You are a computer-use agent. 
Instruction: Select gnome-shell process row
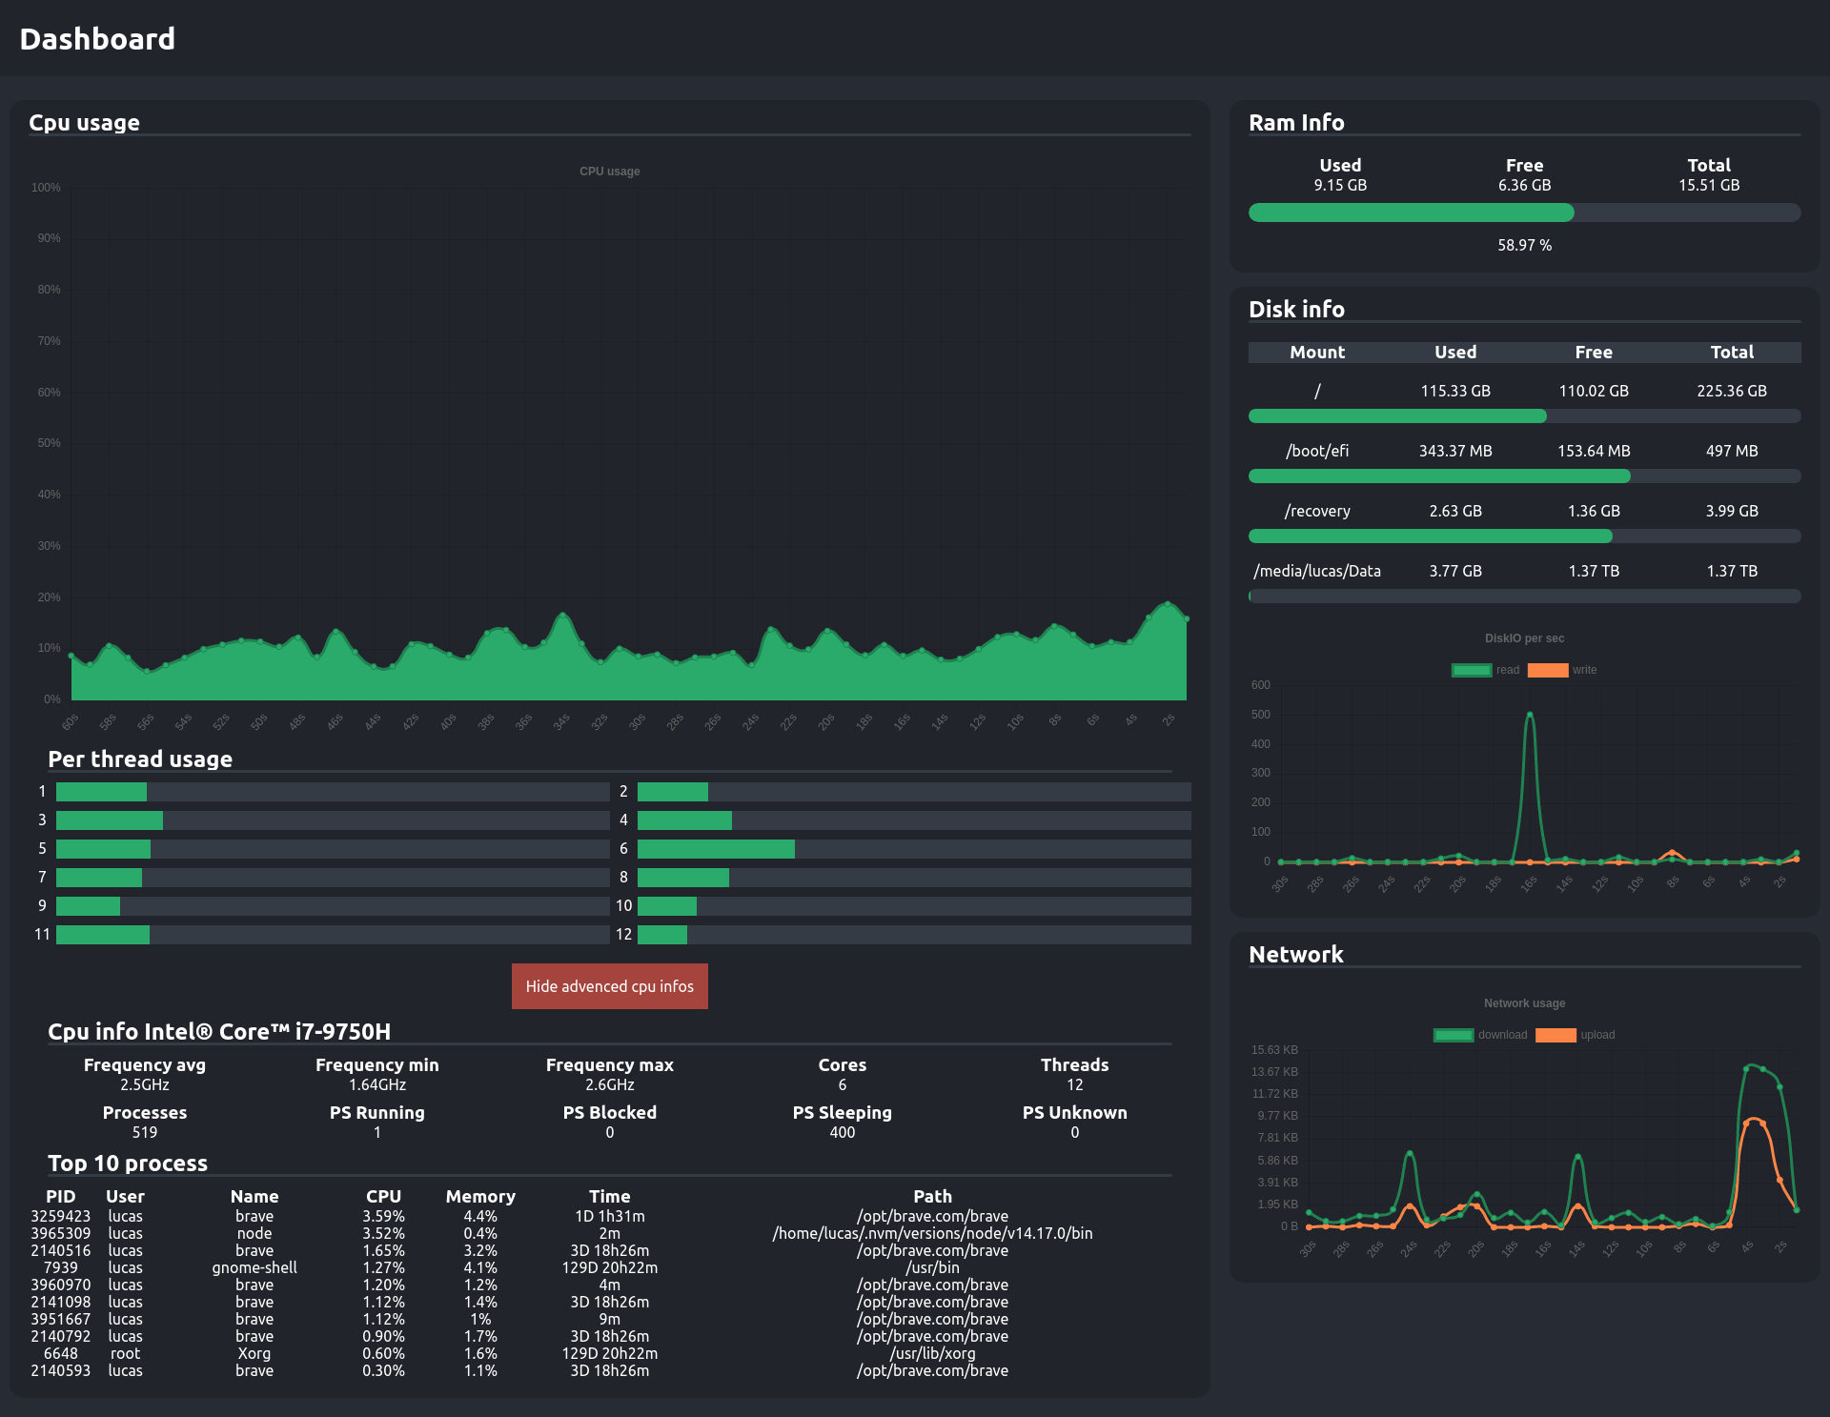coord(254,1267)
